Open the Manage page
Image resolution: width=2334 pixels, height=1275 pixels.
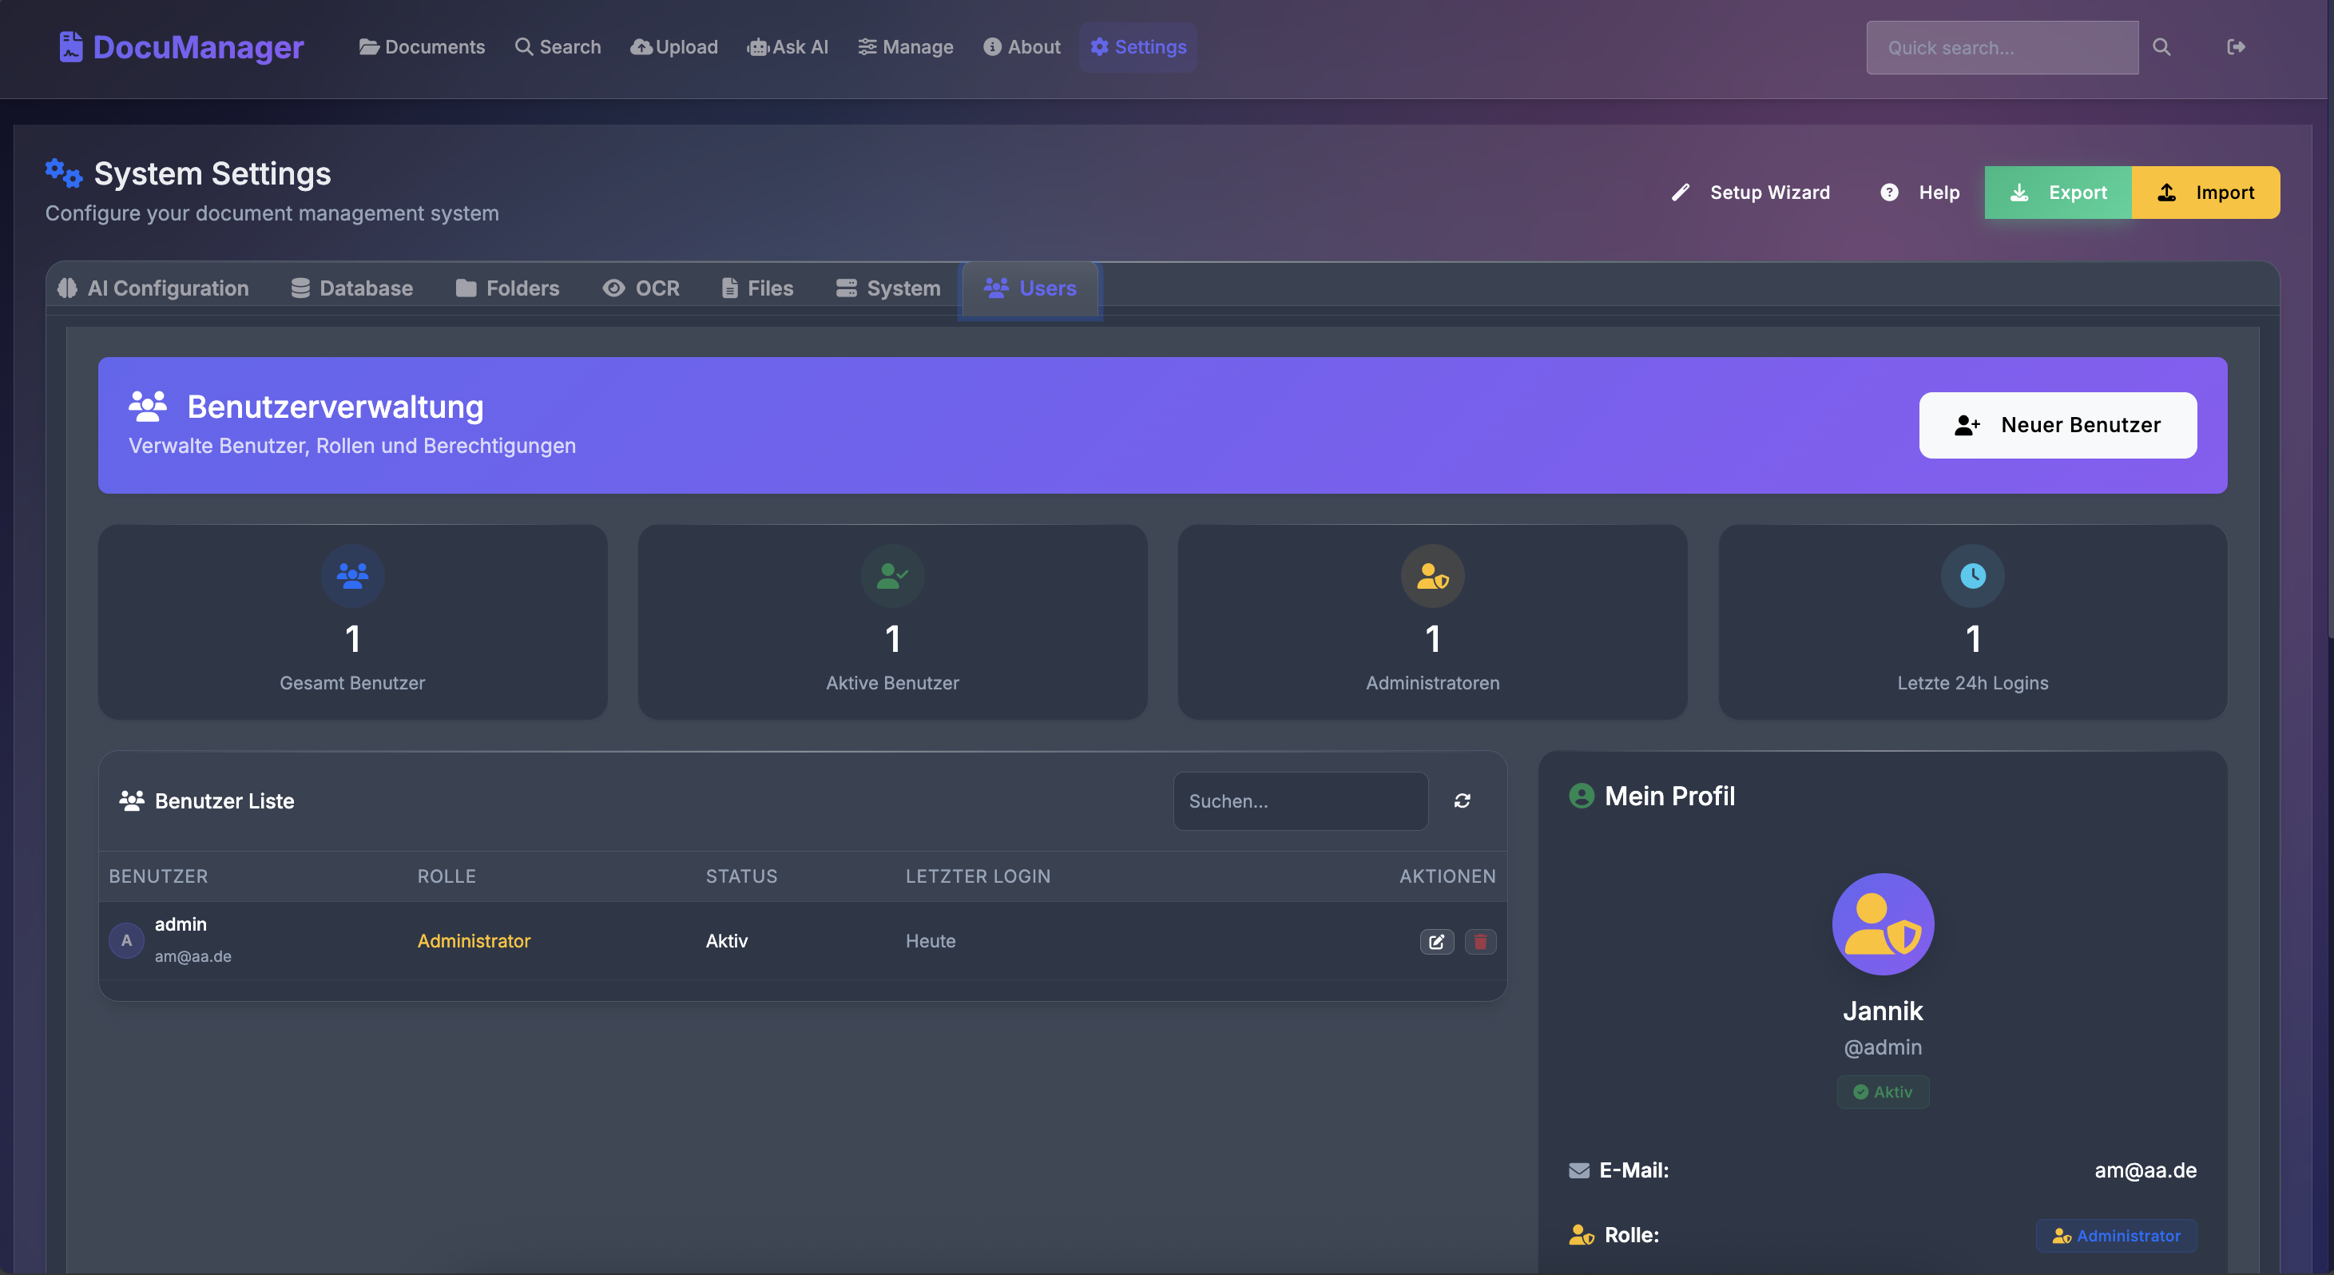(x=906, y=47)
